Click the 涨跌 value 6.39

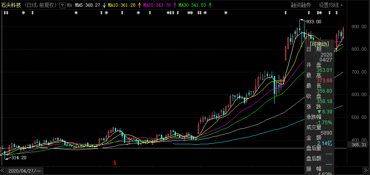coord(327,112)
